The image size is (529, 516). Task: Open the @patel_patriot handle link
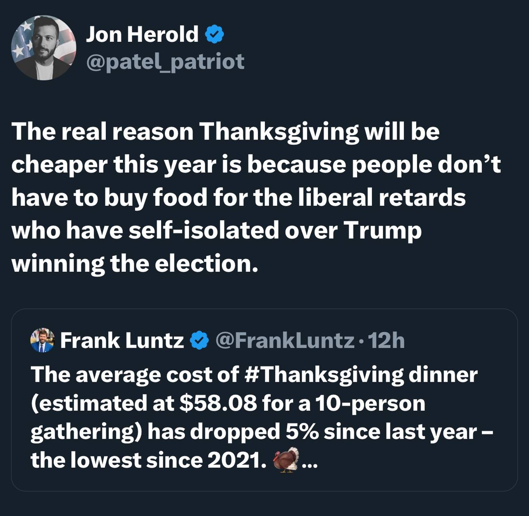(x=165, y=62)
